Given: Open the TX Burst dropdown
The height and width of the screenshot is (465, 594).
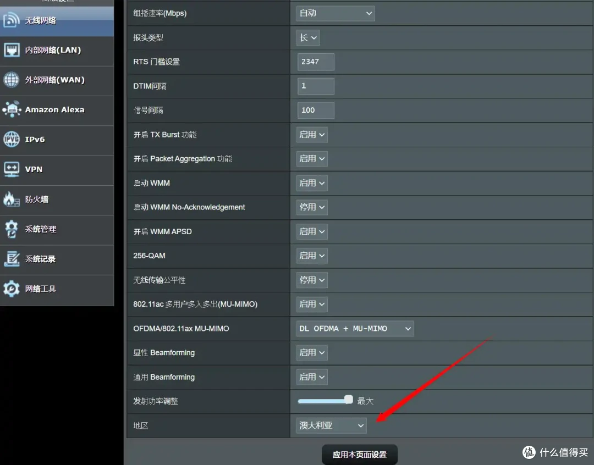Looking at the screenshot, I should [312, 135].
